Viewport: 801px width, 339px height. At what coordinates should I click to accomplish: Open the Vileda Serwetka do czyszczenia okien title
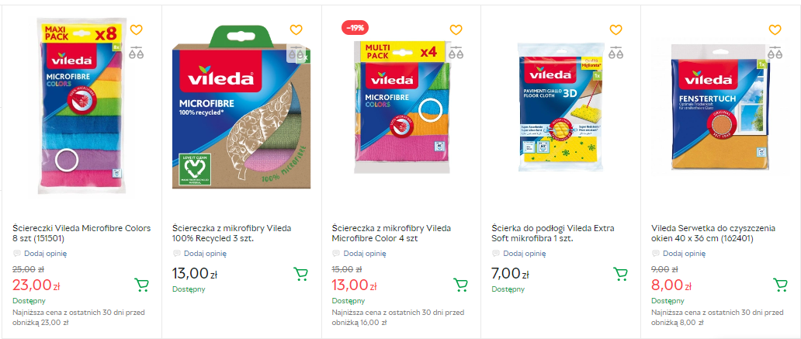click(x=713, y=233)
